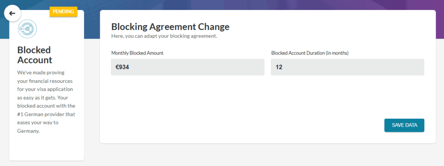Click the Blocked Account euro lock icon
This screenshot has width=444, height=166.
[27, 29]
